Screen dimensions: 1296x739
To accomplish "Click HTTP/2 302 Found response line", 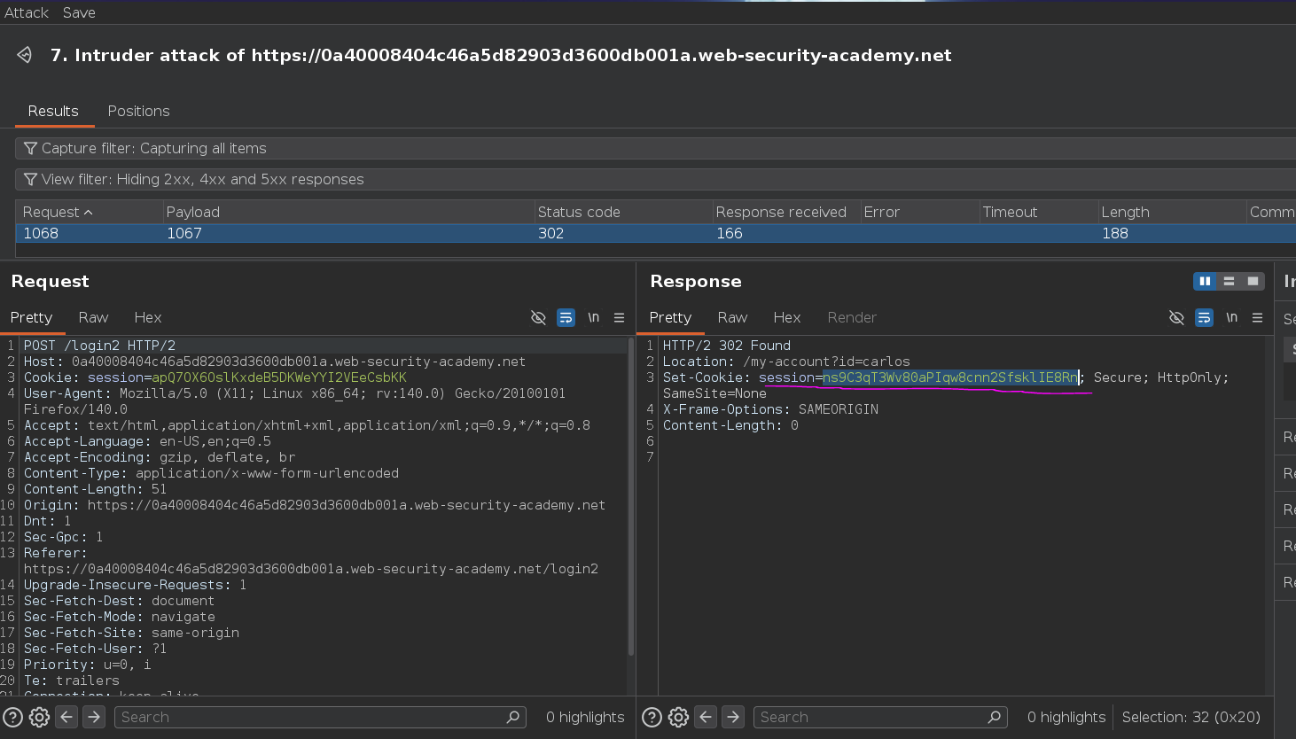I will (727, 346).
